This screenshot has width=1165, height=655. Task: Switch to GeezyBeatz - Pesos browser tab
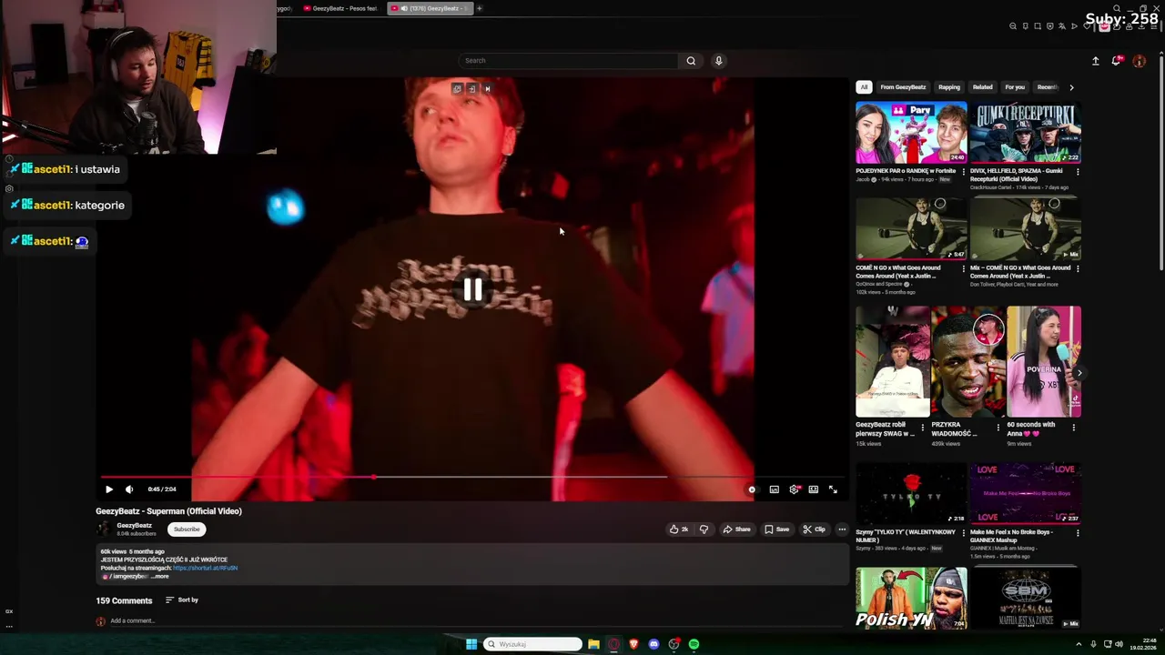(340, 8)
